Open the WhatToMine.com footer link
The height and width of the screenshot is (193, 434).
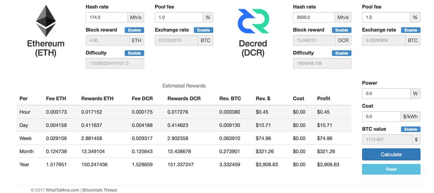pos(62,190)
